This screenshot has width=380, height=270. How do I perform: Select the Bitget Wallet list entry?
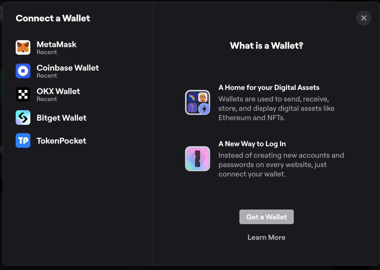(x=62, y=118)
